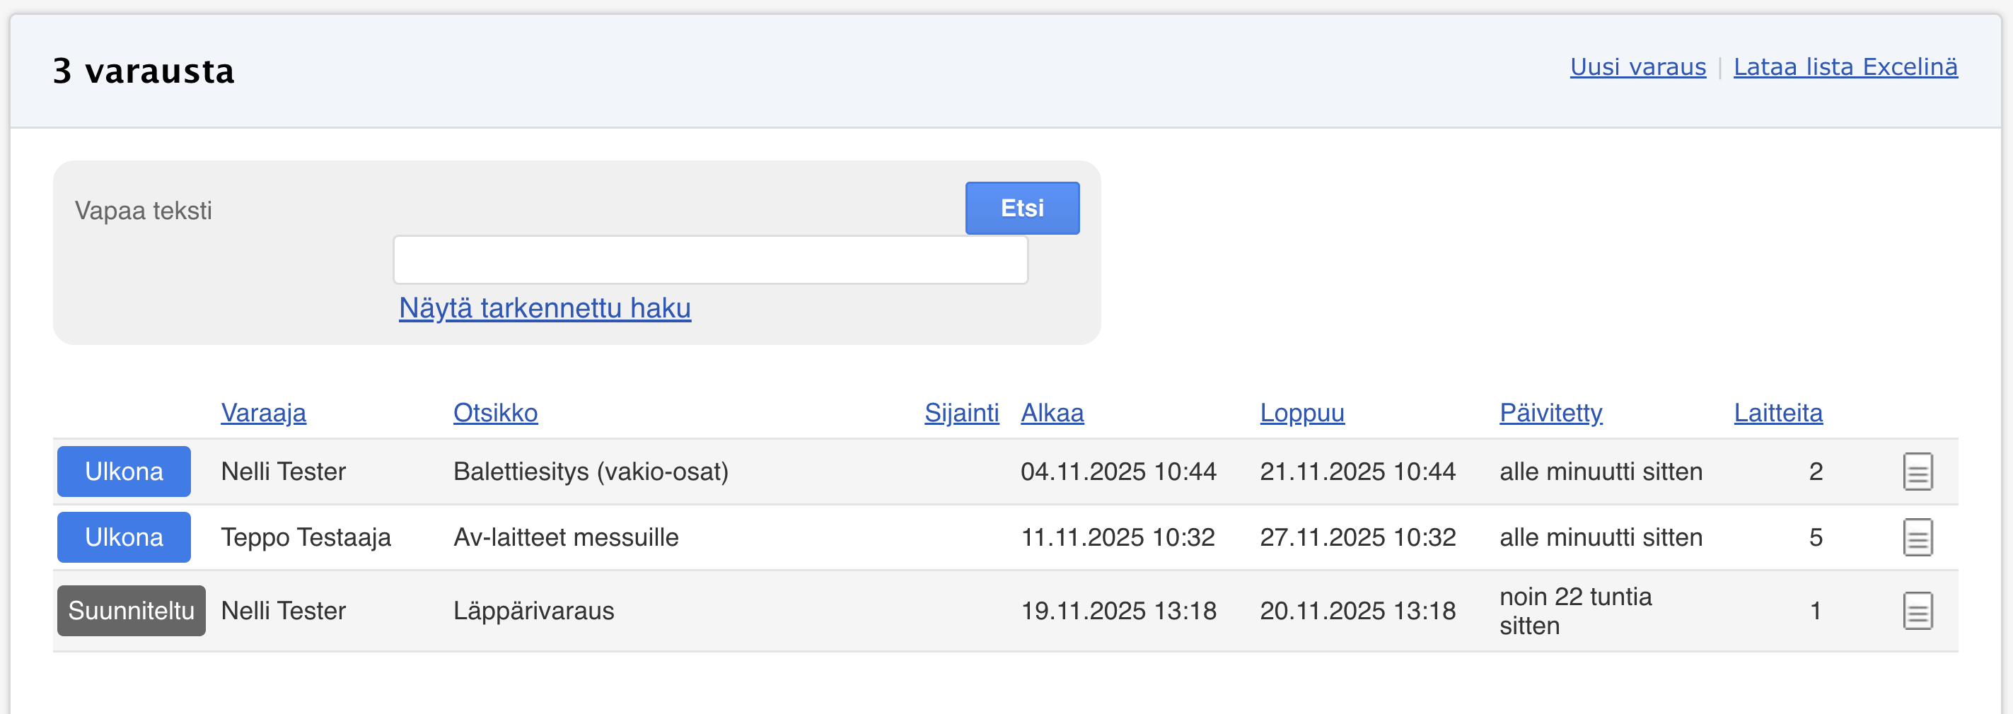Sort by Päivitetty column header

tap(1550, 412)
